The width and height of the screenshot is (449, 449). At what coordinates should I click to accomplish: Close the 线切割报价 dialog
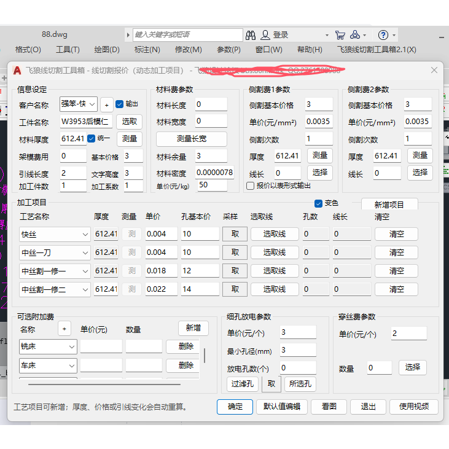[x=434, y=70]
